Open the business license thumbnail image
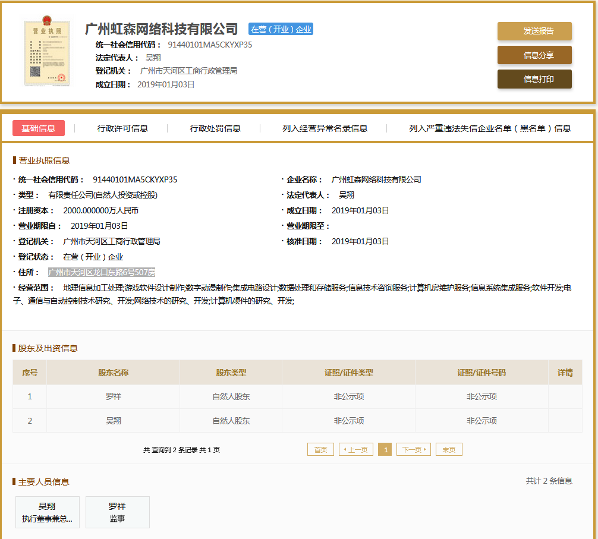Screen dimensions: 598x539 pyautogui.click(x=47, y=51)
